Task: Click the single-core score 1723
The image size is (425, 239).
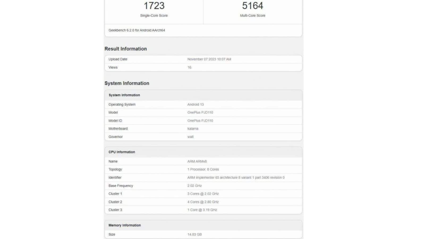Action: (154, 6)
